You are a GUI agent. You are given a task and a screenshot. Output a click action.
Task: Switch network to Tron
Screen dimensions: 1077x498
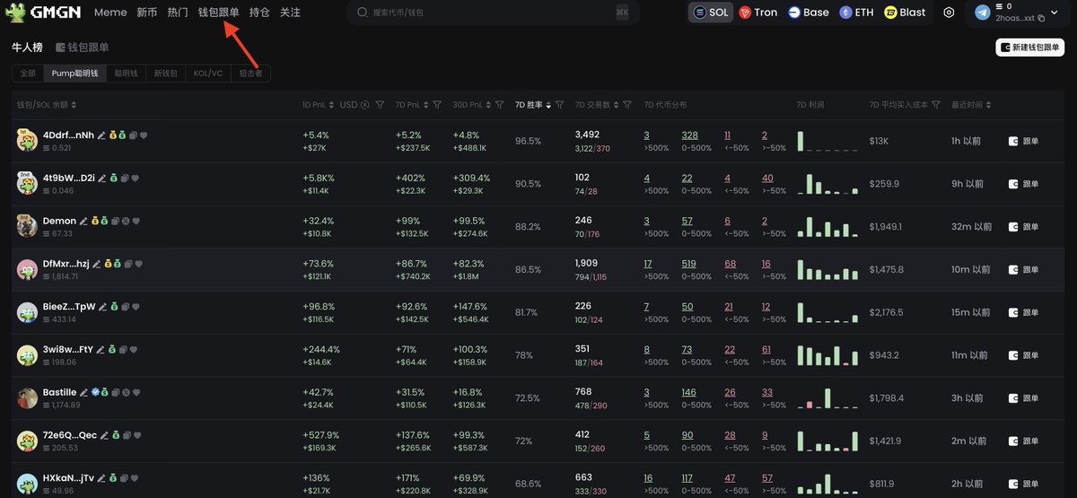[757, 13]
